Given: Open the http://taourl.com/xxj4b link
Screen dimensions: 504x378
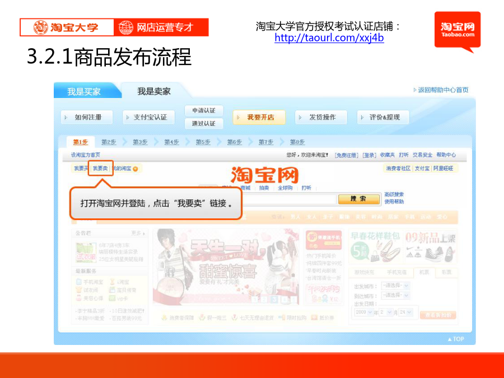Looking at the screenshot, I should click(x=329, y=38).
